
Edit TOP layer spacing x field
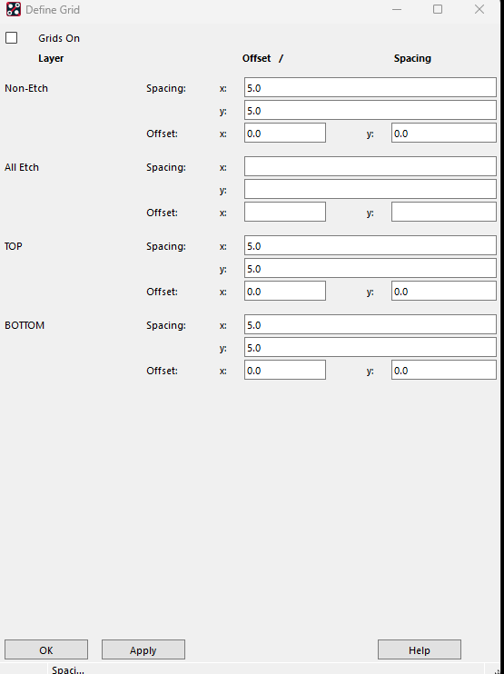[x=371, y=246]
